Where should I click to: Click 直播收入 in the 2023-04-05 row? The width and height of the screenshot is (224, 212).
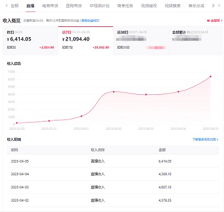point(98,161)
